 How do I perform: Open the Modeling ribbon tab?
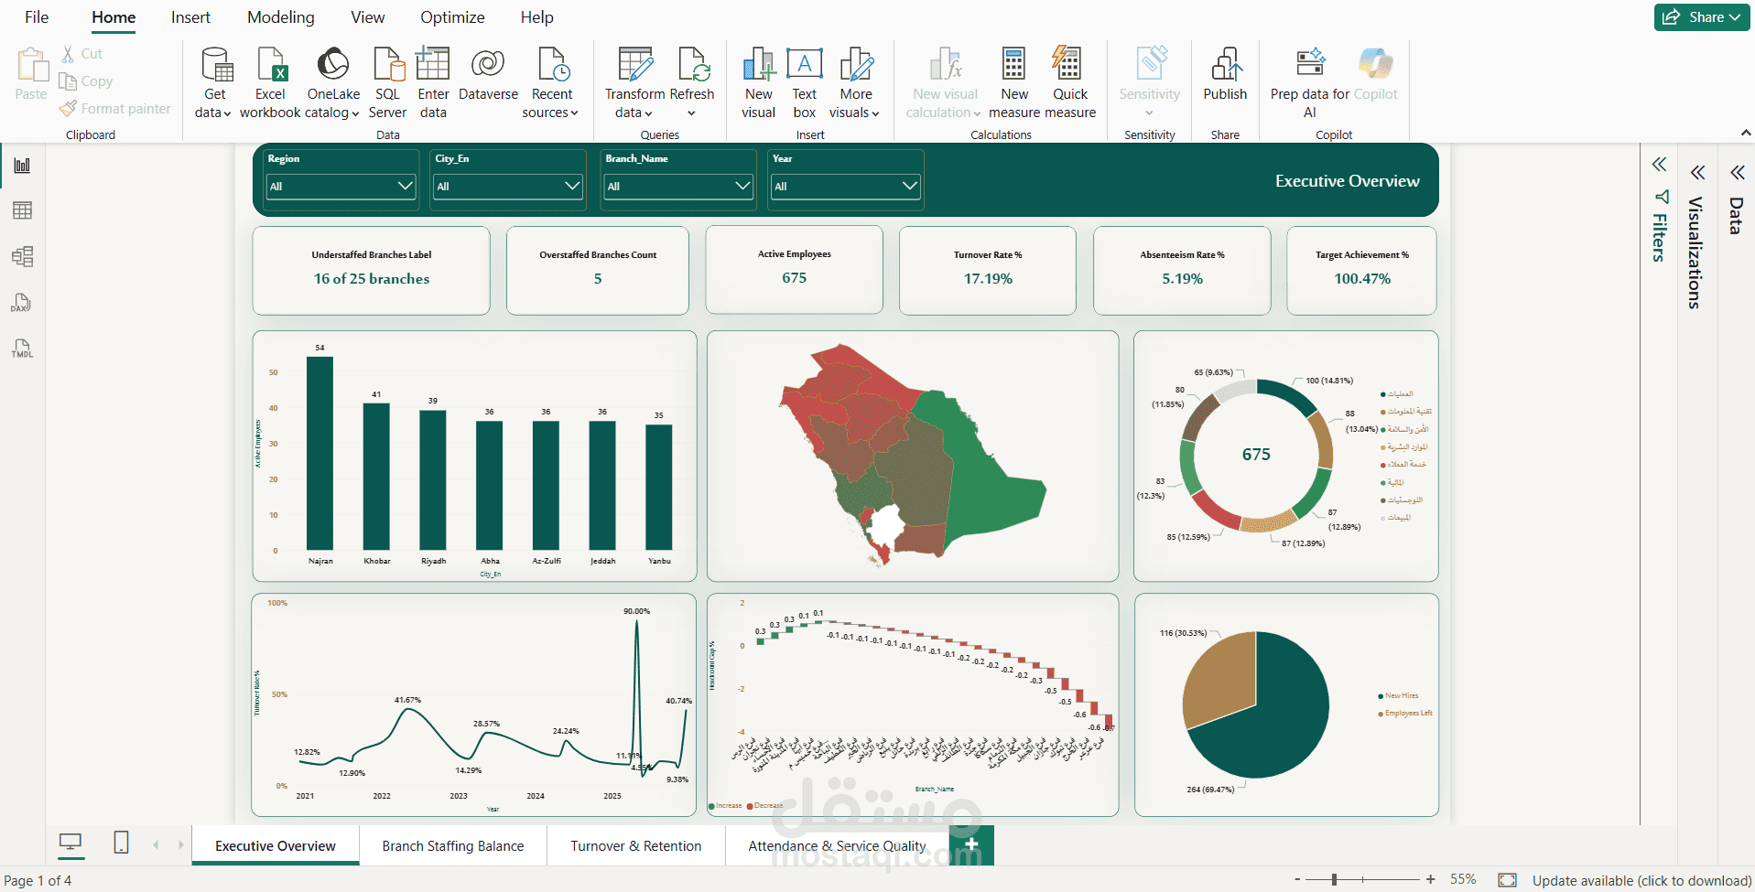pos(280,17)
